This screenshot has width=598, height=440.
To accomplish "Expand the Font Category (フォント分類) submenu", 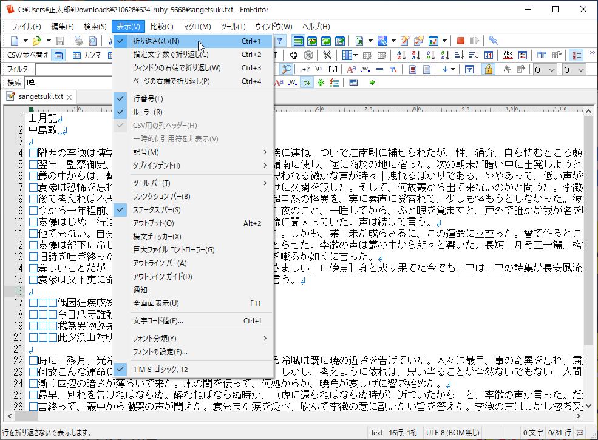I will point(193,339).
